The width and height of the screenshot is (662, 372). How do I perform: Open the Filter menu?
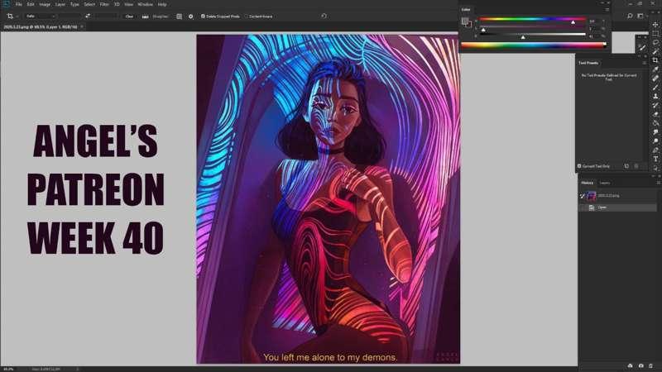point(104,4)
